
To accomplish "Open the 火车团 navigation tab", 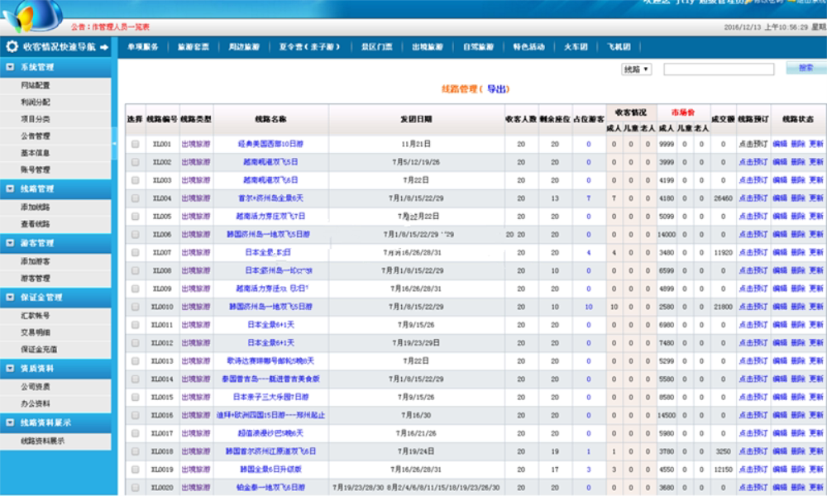I will pos(576,47).
